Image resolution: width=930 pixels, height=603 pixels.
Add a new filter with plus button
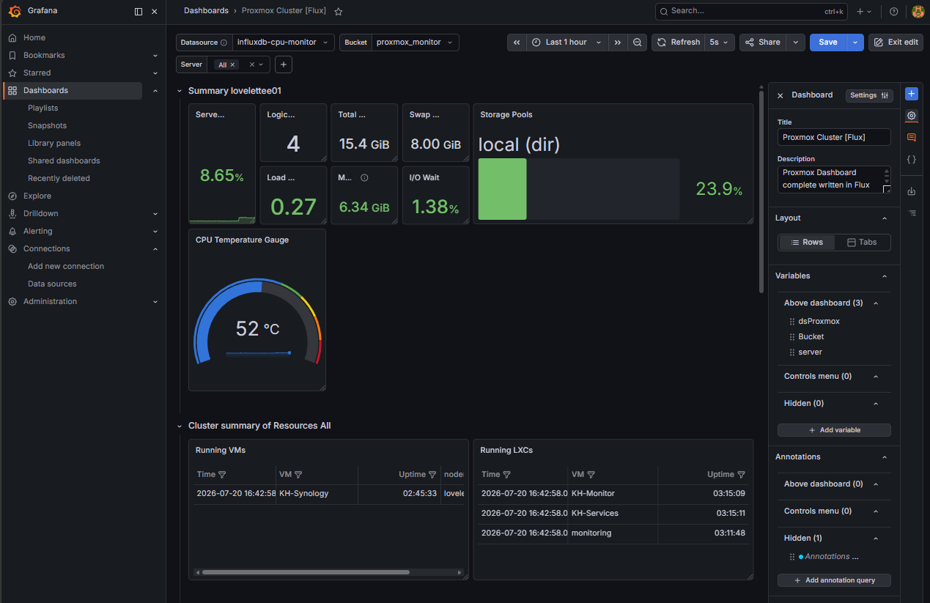[x=284, y=64]
